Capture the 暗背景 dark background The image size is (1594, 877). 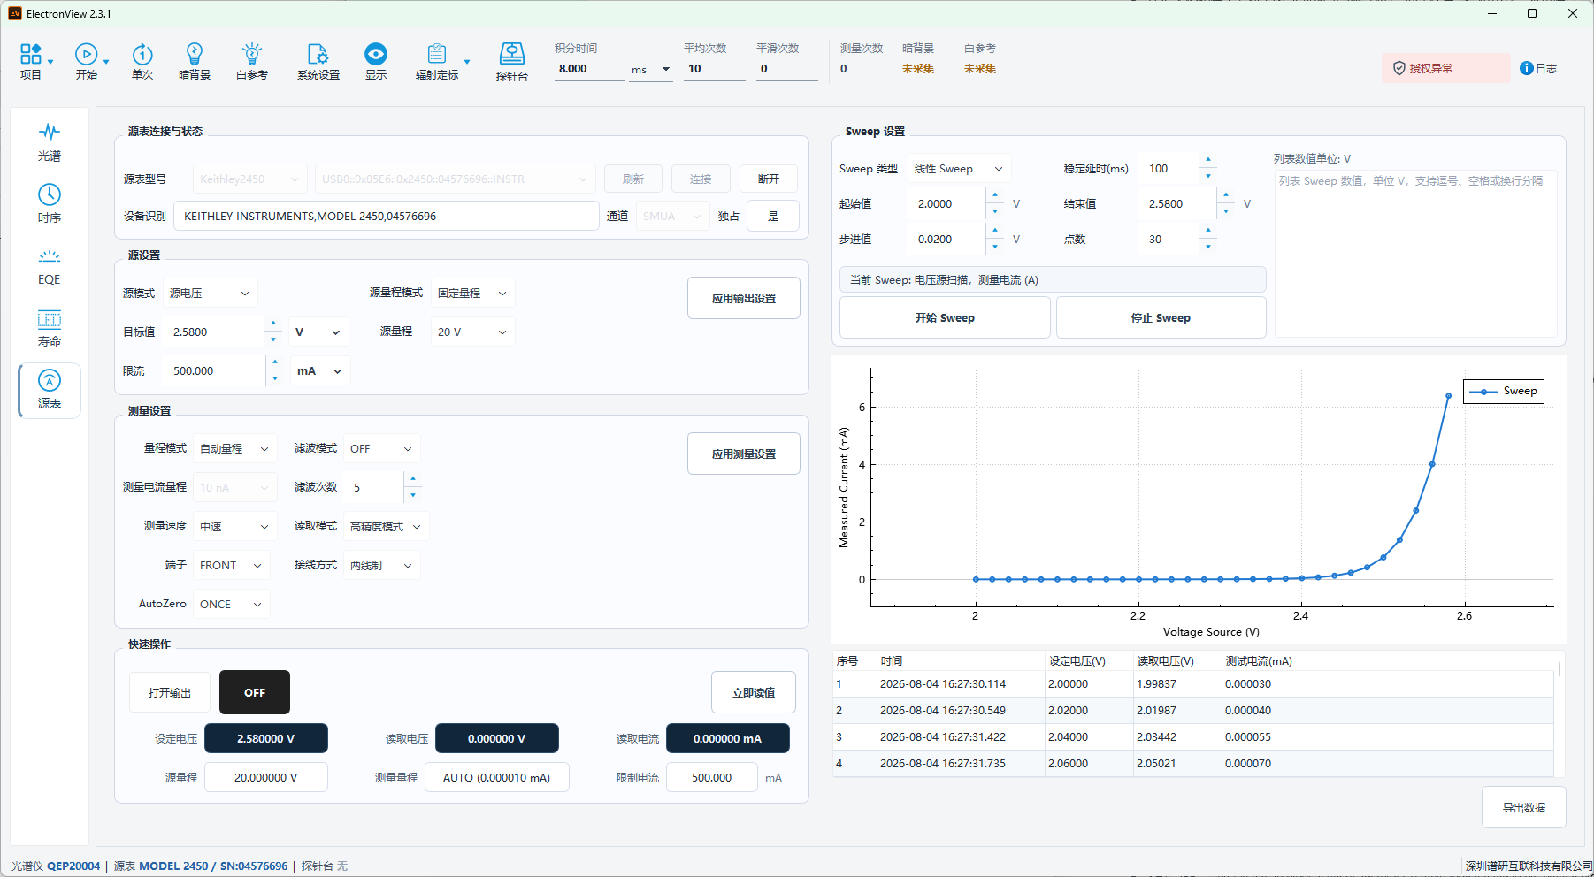pos(195,60)
